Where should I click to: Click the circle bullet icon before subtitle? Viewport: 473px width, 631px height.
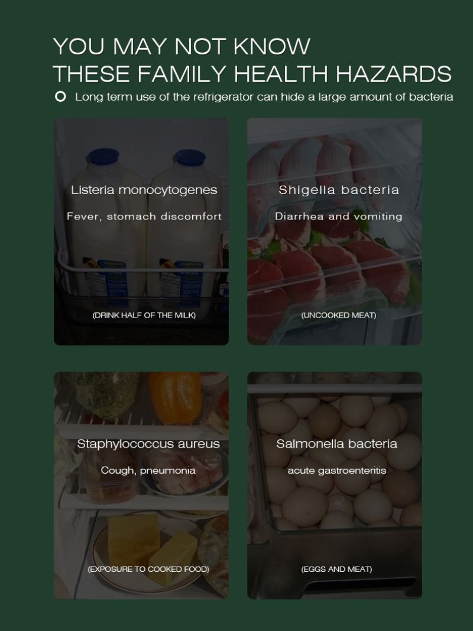click(x=60, y=96)
